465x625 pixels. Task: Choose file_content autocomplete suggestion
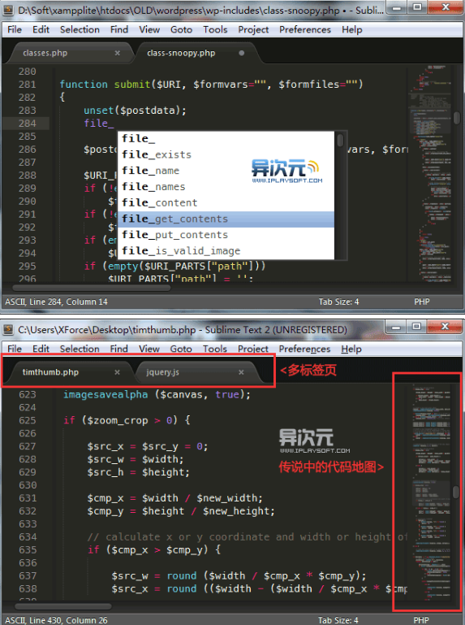pyautogui.click(x=226, y=202)
